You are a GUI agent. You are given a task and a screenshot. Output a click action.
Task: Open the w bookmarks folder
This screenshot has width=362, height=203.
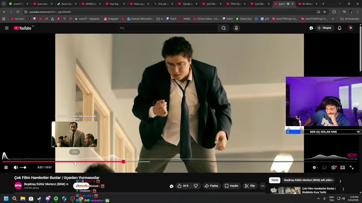pyautogui.click(x=160, y=19)
